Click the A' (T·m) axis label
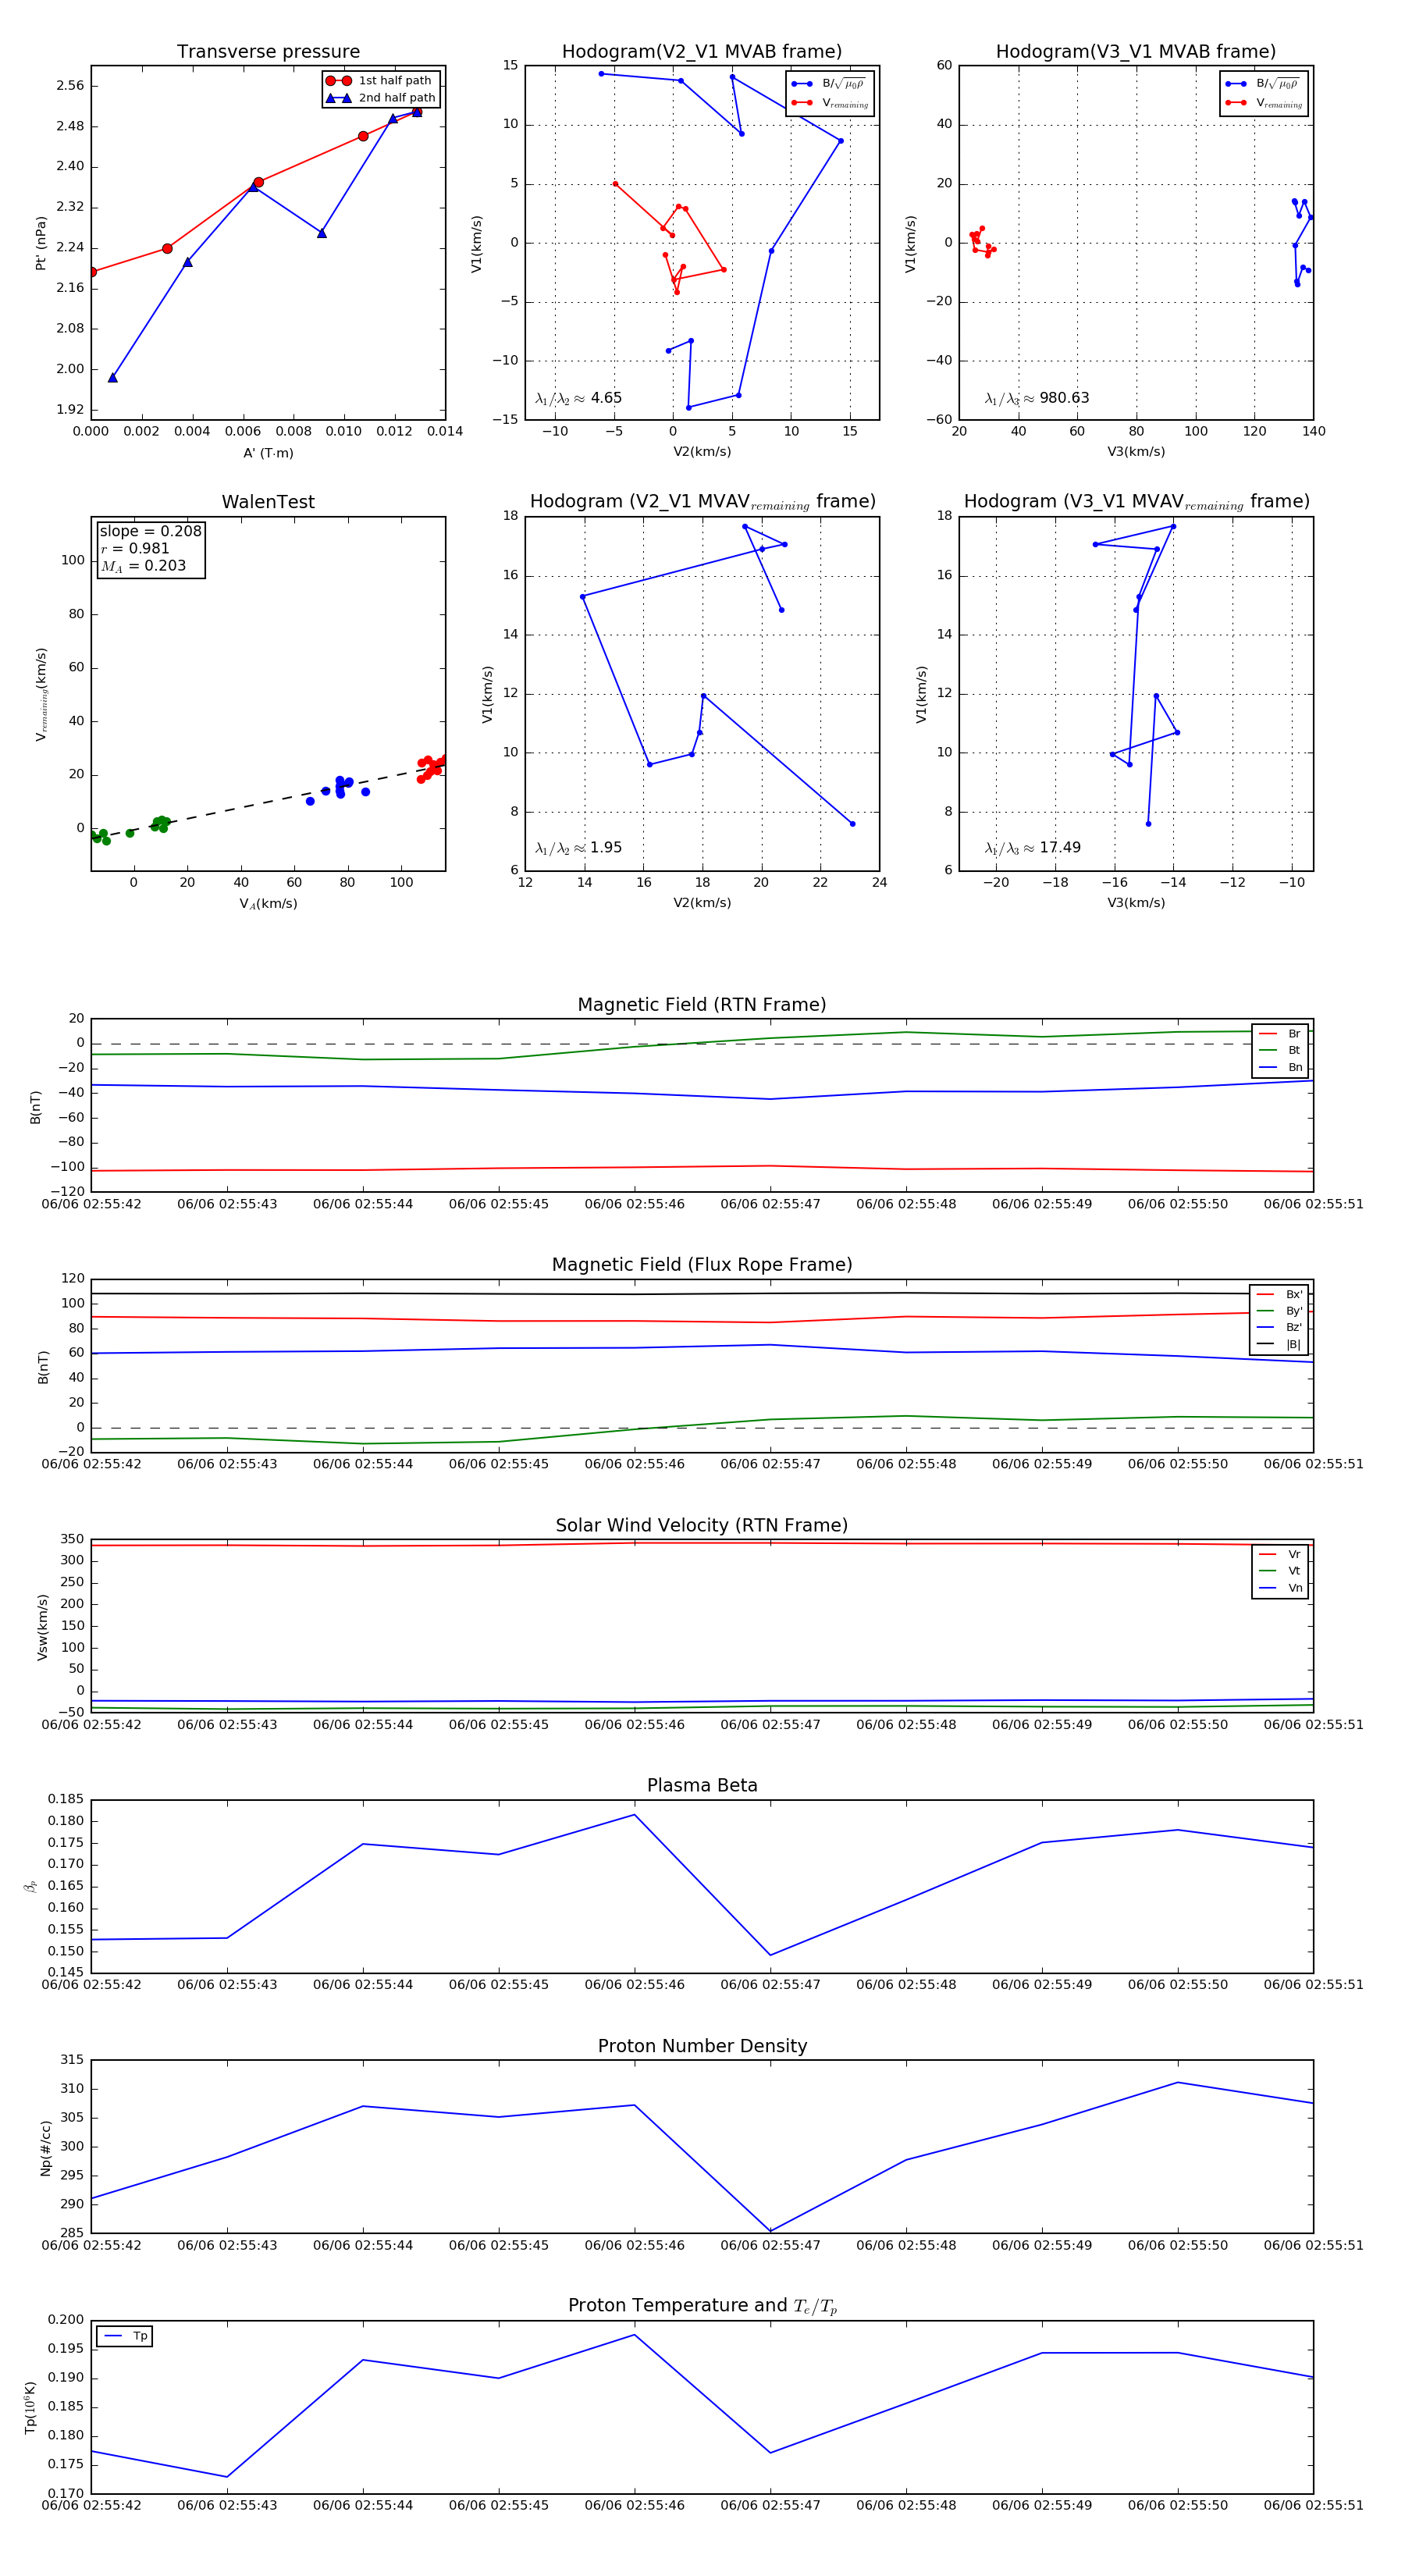 click(x=268, y=453)
